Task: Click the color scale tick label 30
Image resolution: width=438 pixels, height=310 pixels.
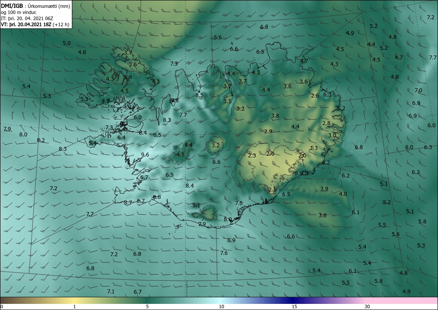Action: (x=367, y=307)
